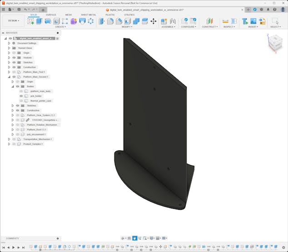
Task: Open the ASSEMBLE menu
Action: click(x=168, y=27)
